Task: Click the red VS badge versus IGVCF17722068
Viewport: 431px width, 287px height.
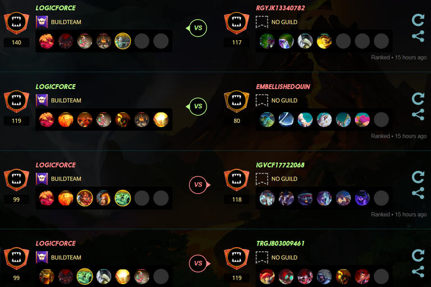Action: click(x=199, y=185)
